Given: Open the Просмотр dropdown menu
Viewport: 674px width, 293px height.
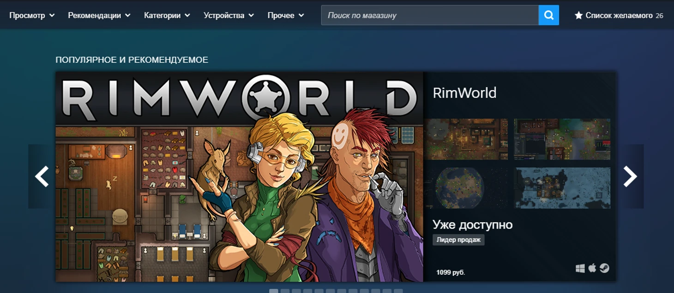Looking at the screenshot, I should point(32,15).
